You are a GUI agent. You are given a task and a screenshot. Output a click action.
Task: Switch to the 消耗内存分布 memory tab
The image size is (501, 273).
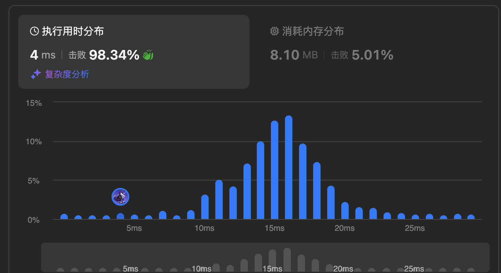pos(312,31)
